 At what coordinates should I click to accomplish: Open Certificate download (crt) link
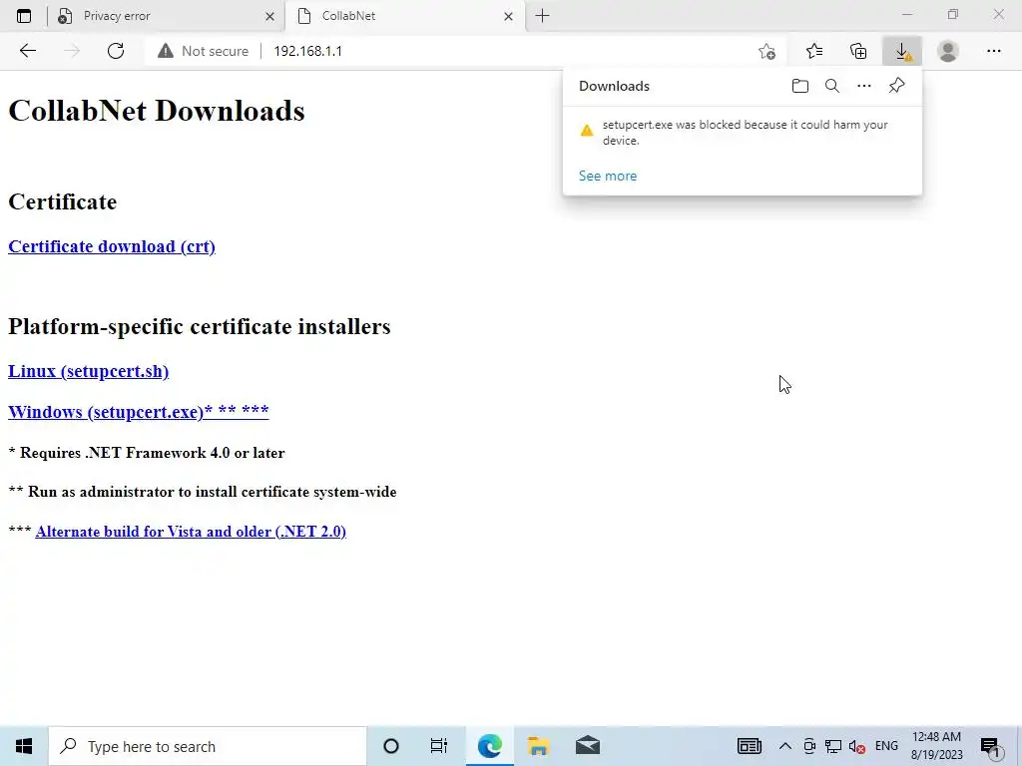112,246
